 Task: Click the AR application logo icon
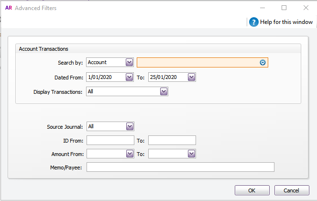click(9, 8)
